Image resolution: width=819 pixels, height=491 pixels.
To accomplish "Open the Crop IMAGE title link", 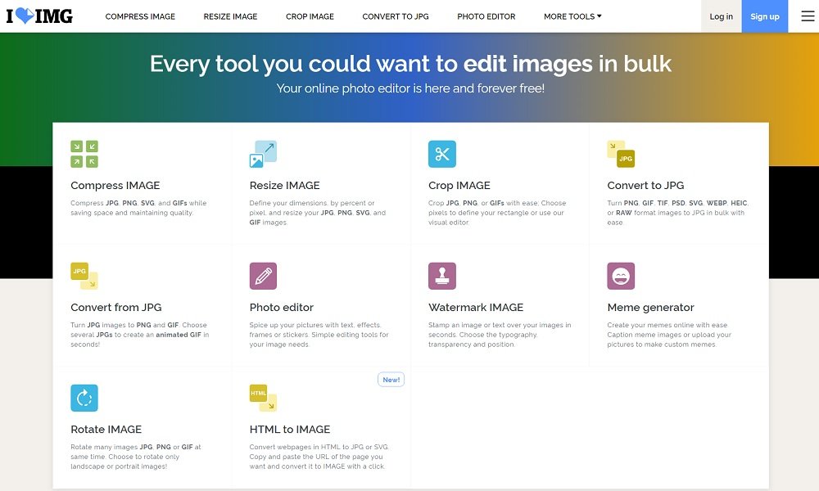I will click(x=459, y=186).
